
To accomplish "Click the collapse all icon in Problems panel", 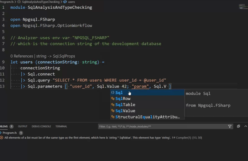I will tap(238, 127).
